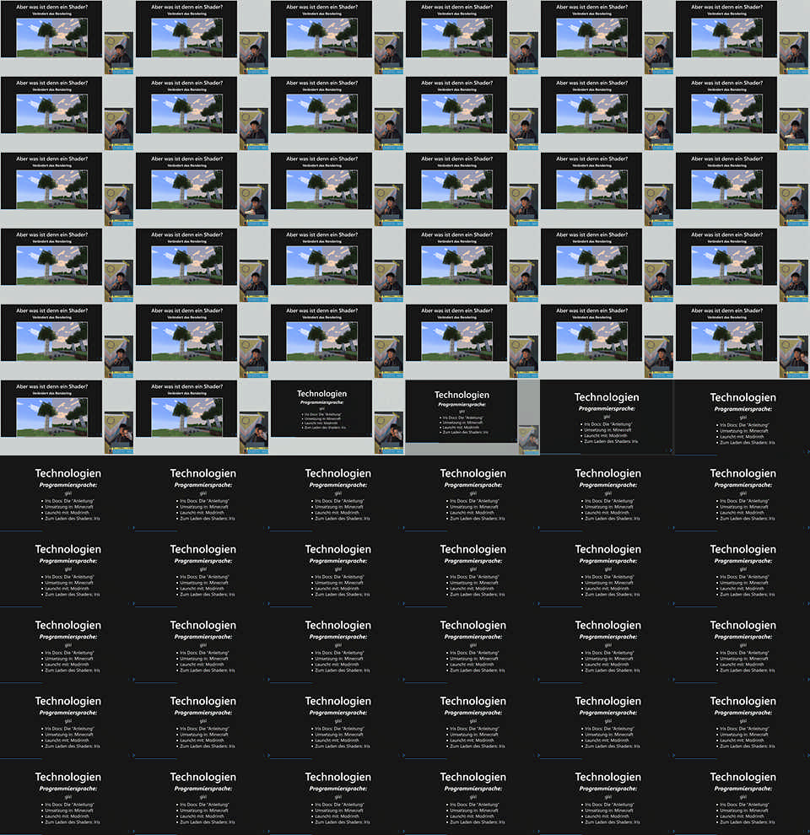Open the last 'Aber was ist denn ein Shader?' thumbnail

(202, 417)
